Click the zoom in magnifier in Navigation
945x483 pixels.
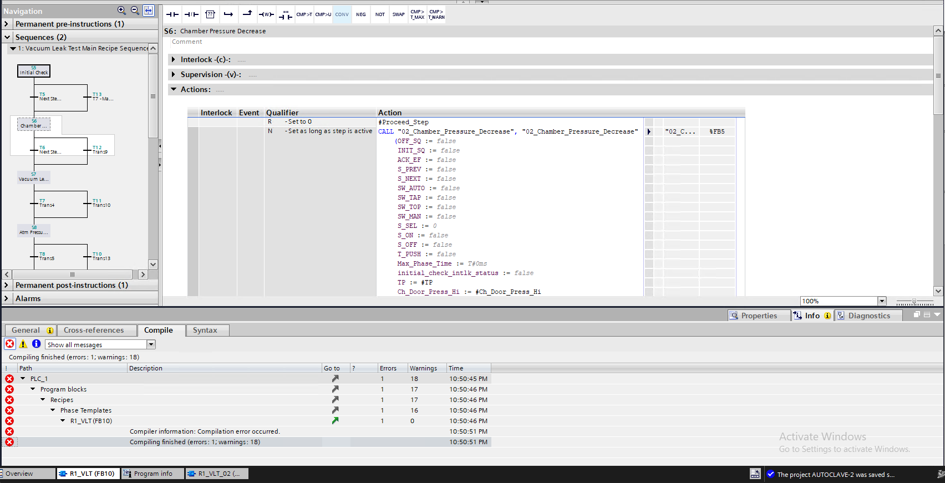pyautogui.click(x=122, y=11)
